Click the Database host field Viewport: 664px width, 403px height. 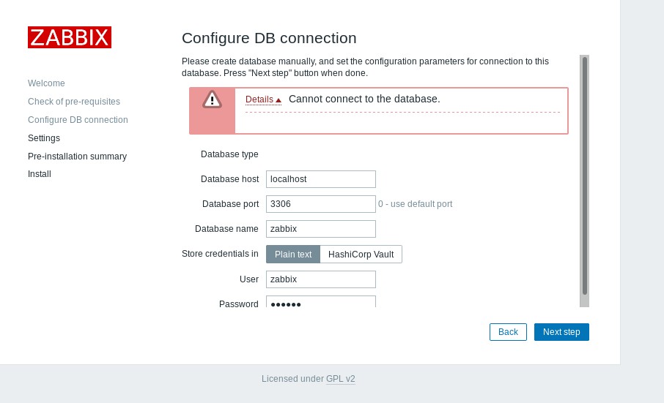tap(320, 179)
